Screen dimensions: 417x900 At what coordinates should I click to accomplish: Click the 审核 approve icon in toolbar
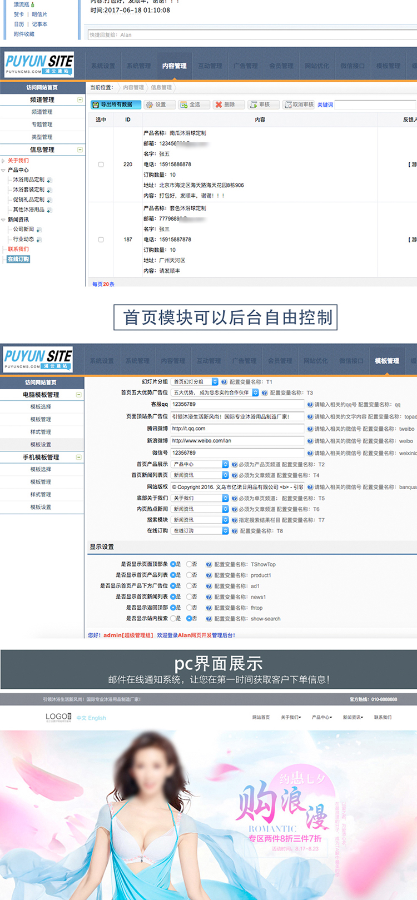point(254,105)
